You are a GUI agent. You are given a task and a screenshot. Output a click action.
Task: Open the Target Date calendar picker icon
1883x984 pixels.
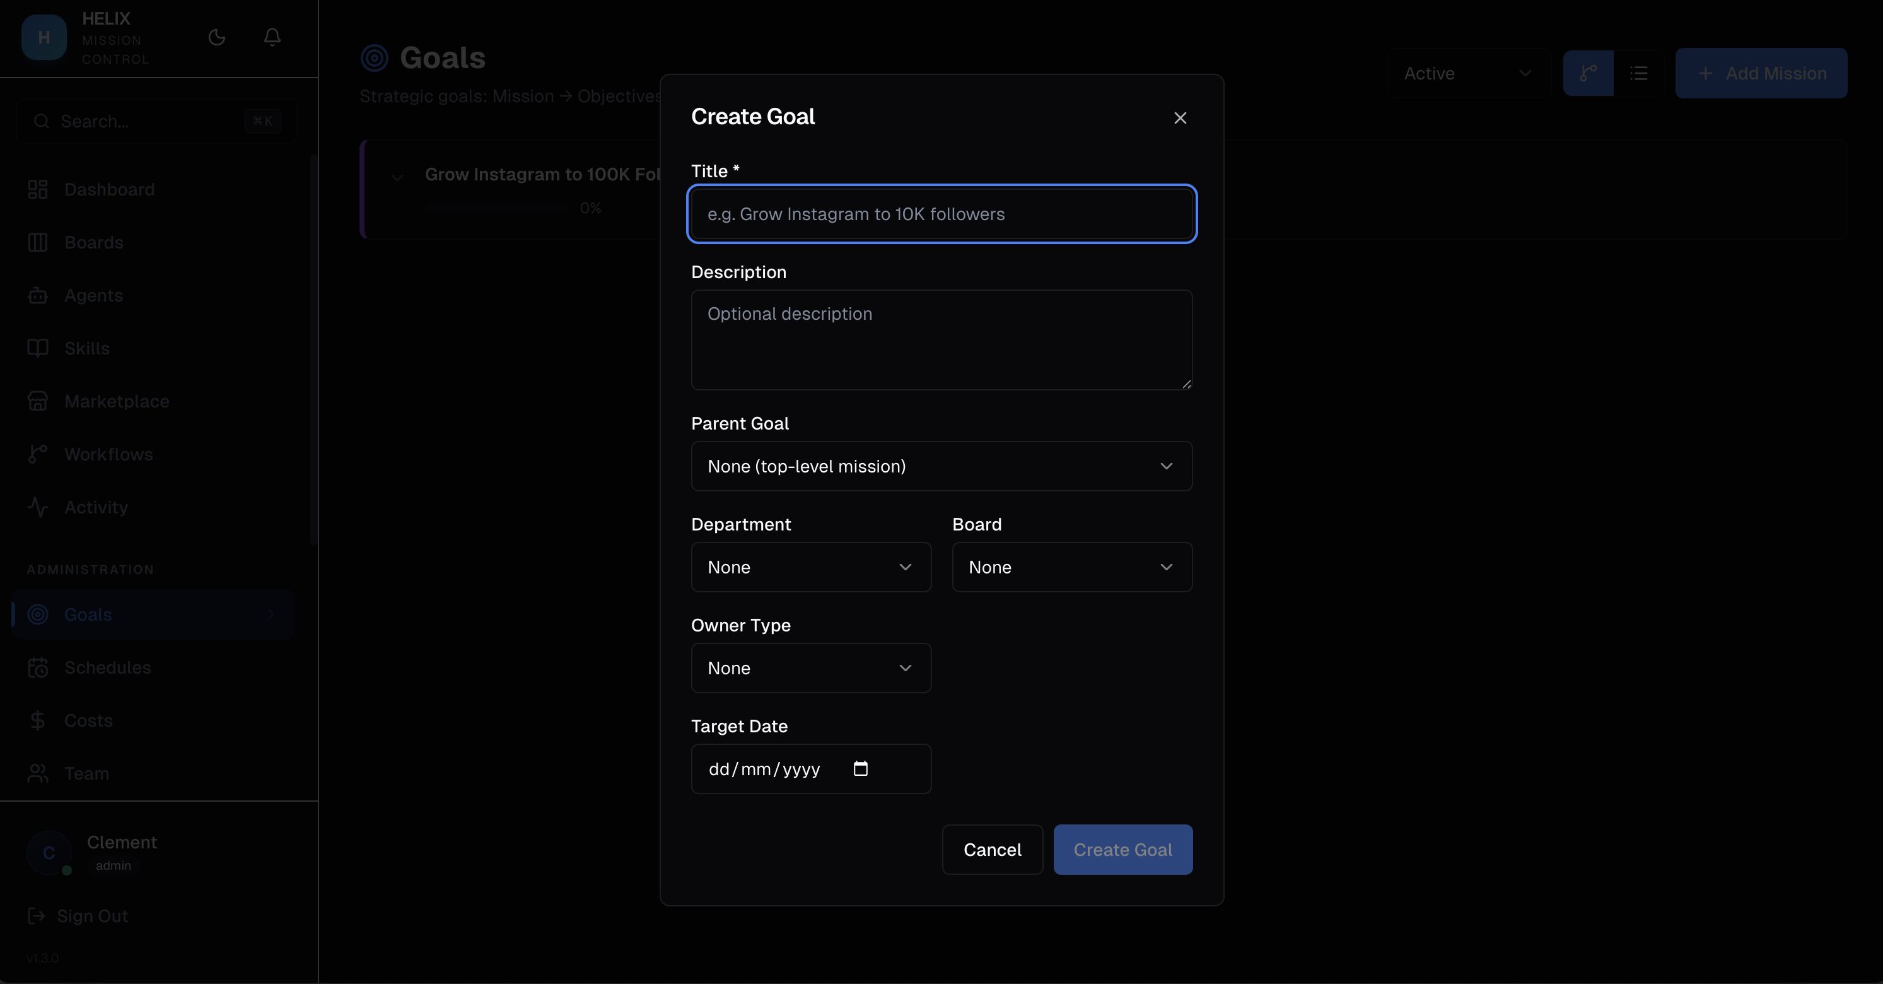(860, 768)
